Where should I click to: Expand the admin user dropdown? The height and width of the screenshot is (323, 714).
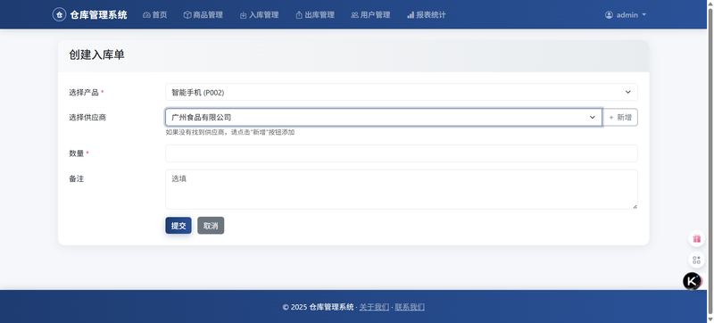click(626, 15)
